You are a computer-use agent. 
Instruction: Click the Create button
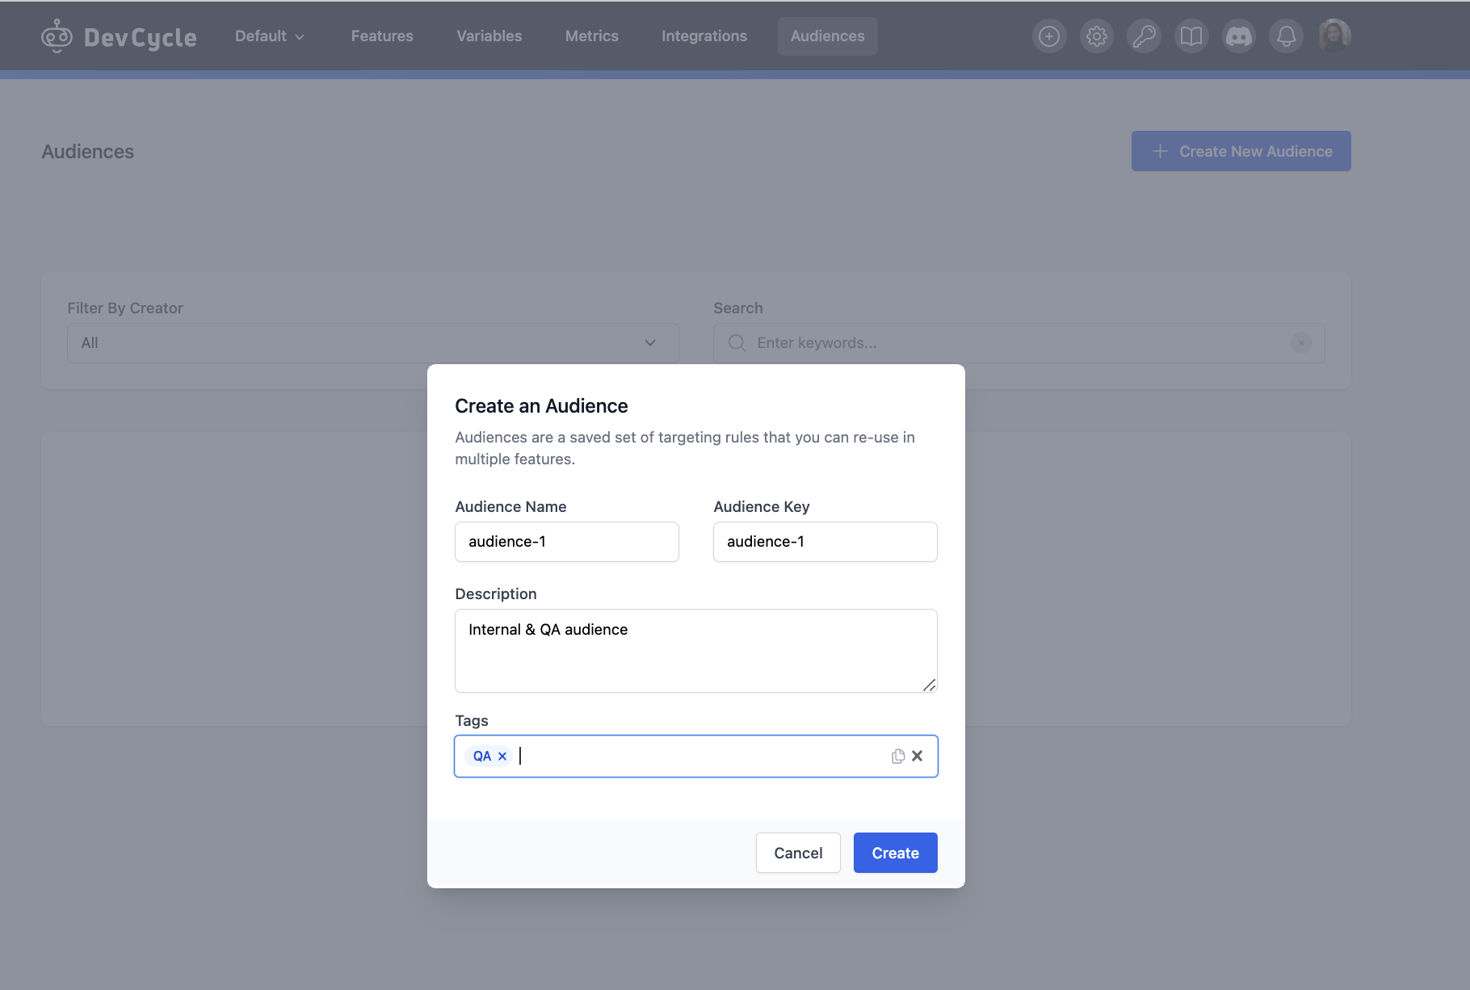(895, 852)
